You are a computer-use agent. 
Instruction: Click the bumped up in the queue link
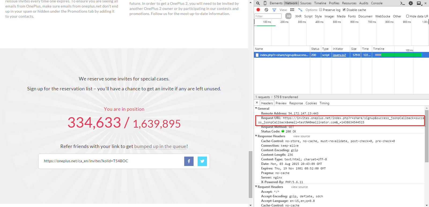click(160, 146)
